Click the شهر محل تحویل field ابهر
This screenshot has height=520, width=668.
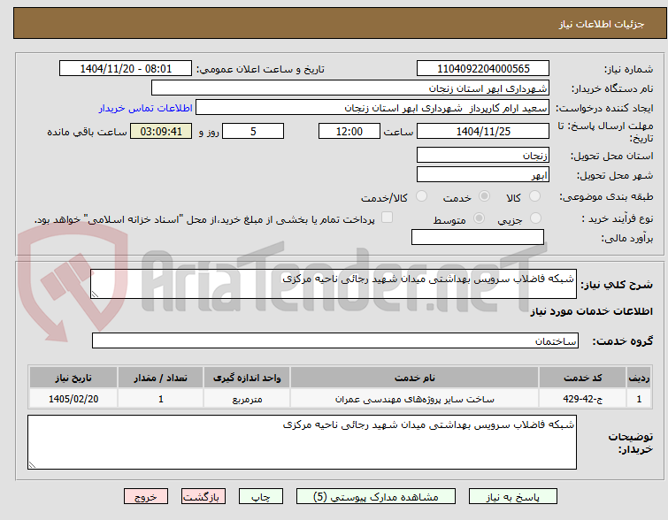pyautogui.click(x=483, y=174)
